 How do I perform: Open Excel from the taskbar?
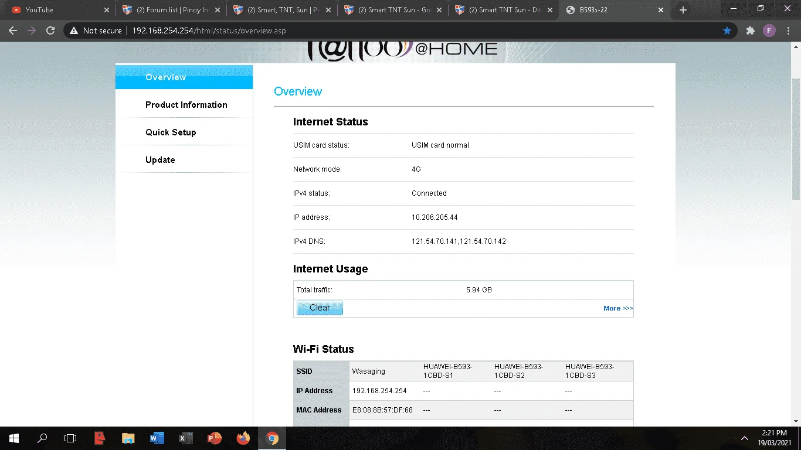point(185,438)
